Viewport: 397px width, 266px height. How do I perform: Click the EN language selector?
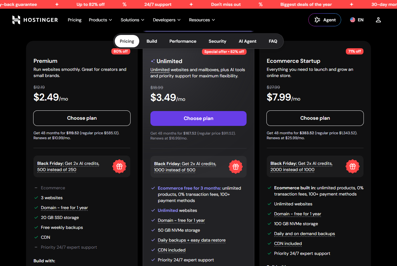click(x=357, y=20)
